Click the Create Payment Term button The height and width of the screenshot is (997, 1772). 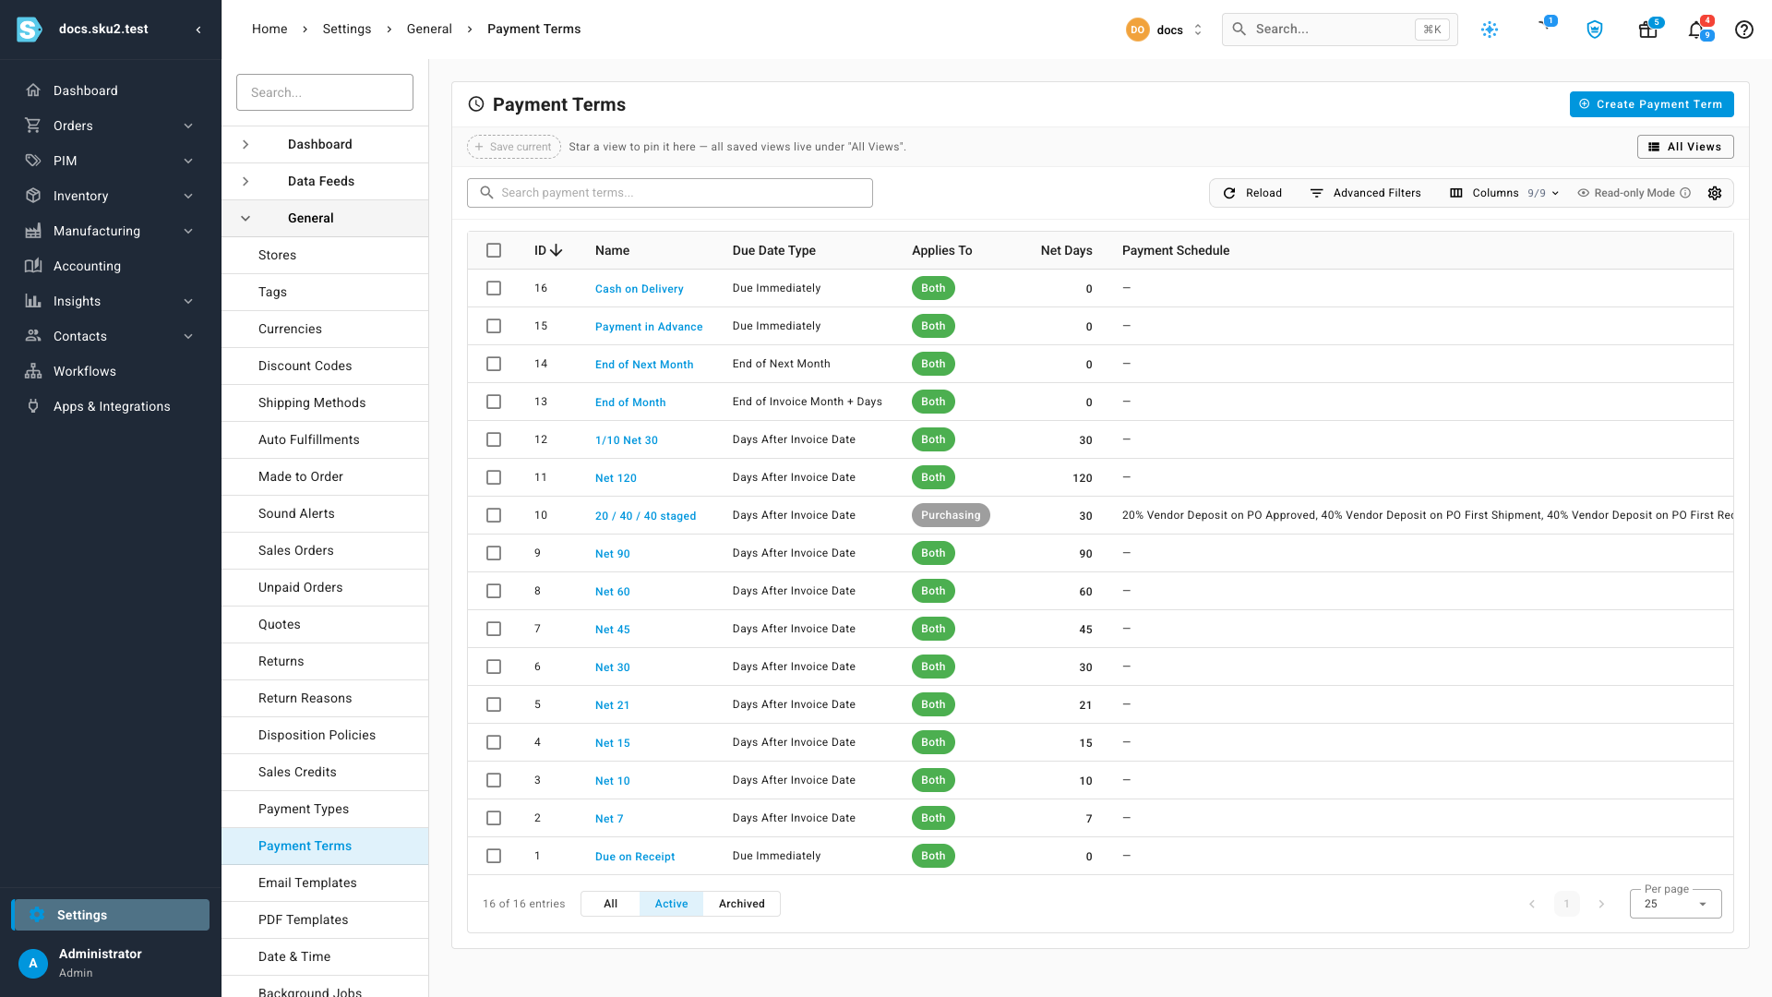[x=1651, y=104]
